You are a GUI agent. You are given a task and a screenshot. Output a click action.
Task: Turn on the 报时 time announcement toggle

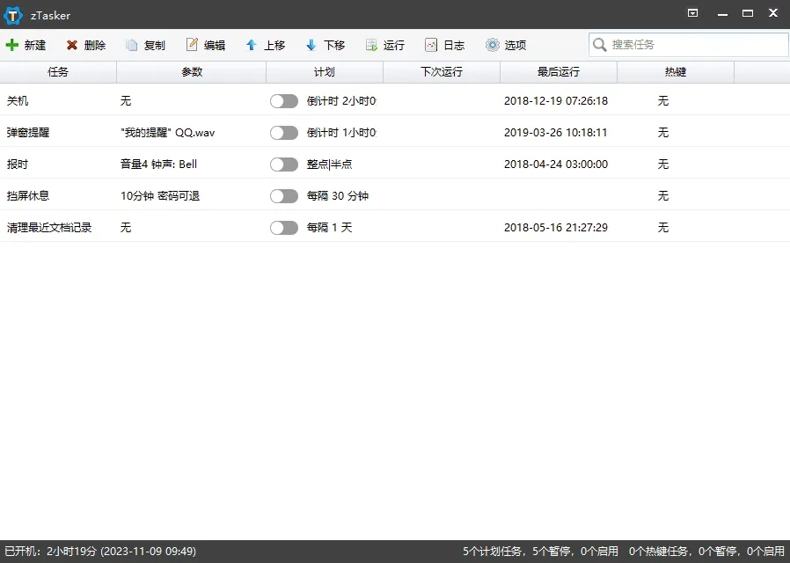tap(284, 164)
